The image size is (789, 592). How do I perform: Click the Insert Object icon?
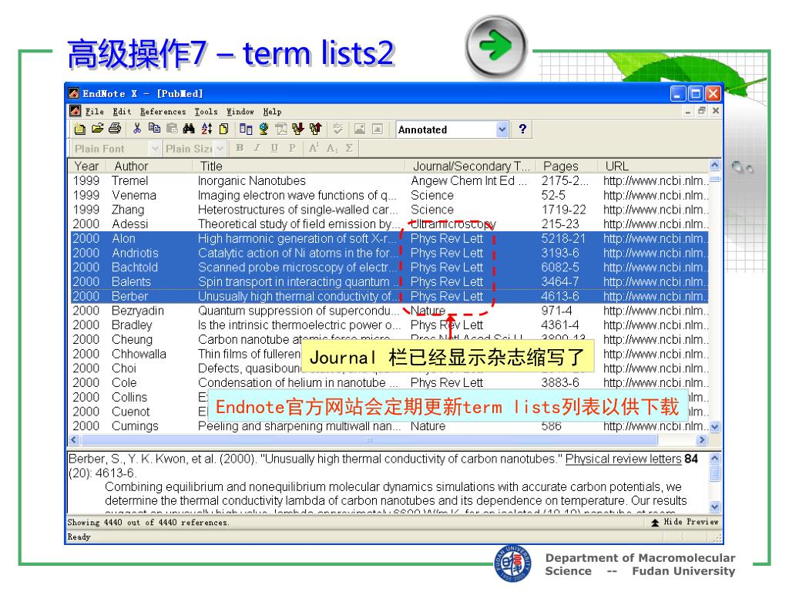click(x=378, y=129)
